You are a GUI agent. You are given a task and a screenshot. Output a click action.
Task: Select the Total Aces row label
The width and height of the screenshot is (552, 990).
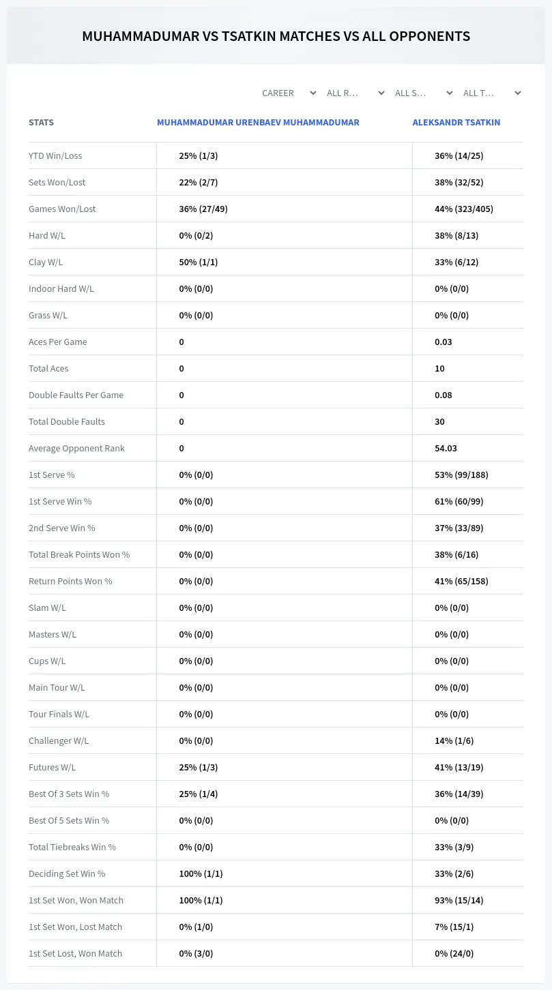tap(48, 368)
